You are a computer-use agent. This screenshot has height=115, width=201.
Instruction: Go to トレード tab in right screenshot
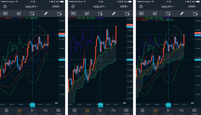click(181, 111)
